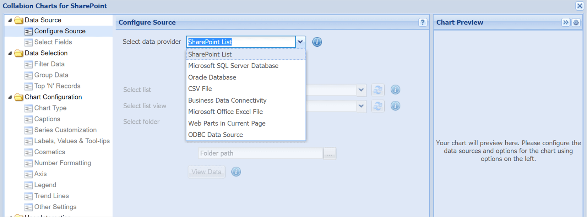Show info for the Select list field

click(x=395, y=90)
